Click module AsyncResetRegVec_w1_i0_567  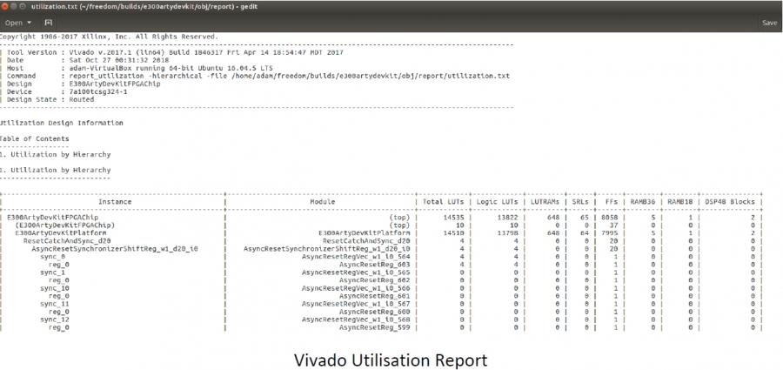[x=356, y=304]
